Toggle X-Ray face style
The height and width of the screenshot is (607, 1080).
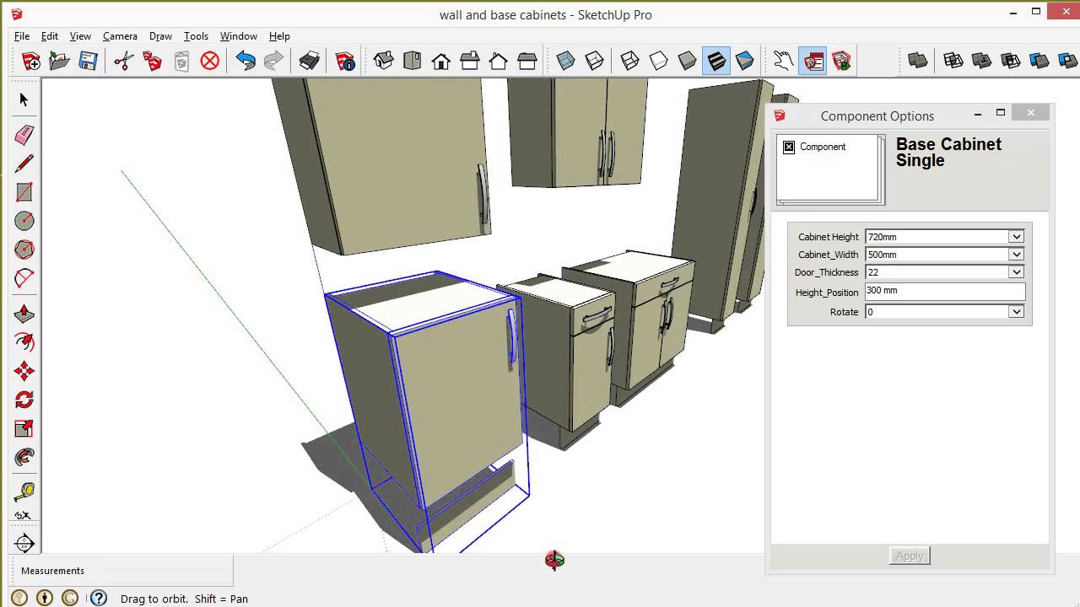(x=566, y=61)
